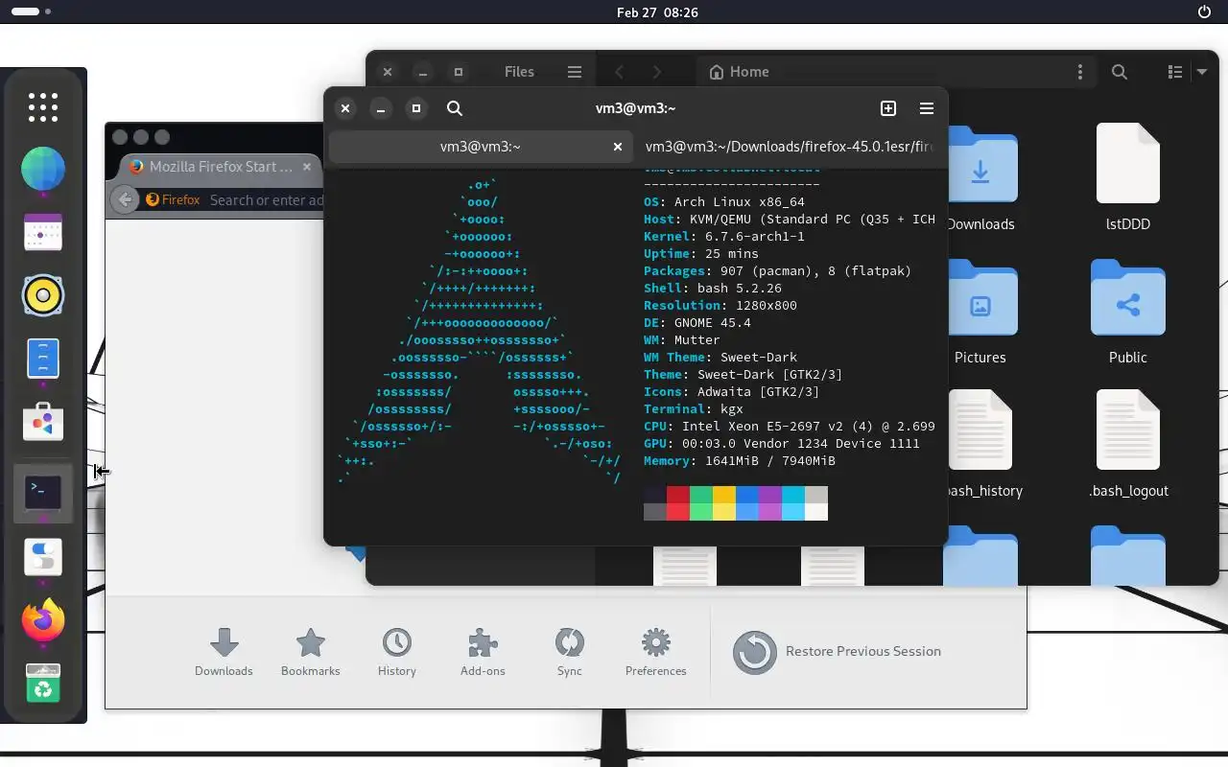Open the Calendar app from dock

[x=43, y=233]
